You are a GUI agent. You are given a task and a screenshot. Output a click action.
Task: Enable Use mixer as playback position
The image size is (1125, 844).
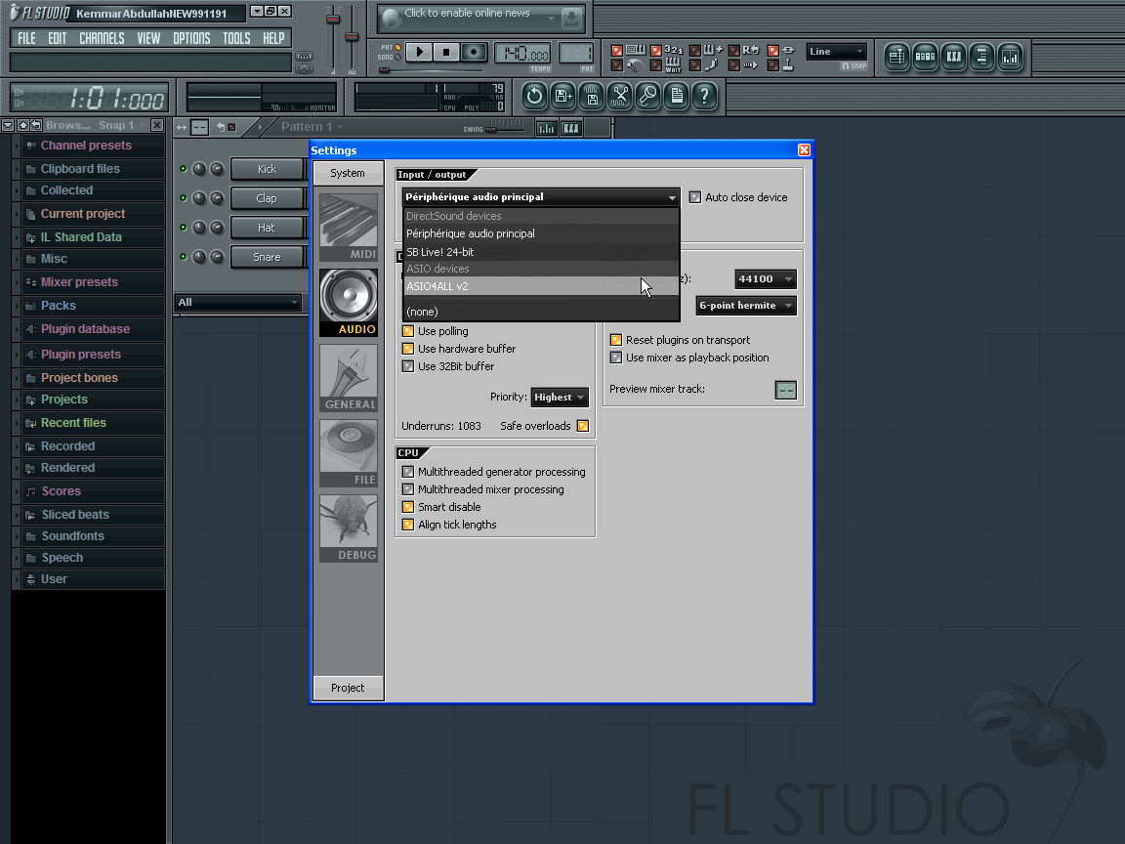(615, 358)
